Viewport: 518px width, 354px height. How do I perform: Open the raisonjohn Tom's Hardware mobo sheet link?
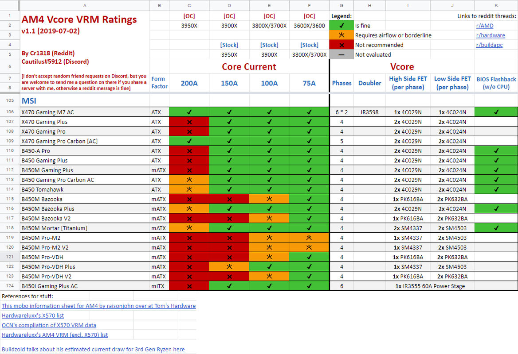[x=98, y=306]
